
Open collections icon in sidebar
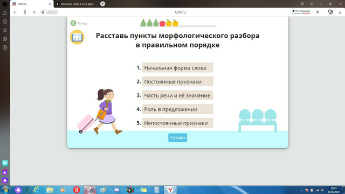coord(5,39)
